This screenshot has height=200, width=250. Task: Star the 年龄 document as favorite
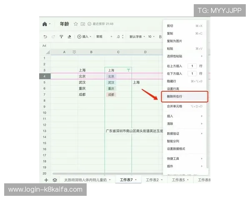click(76, 24)
